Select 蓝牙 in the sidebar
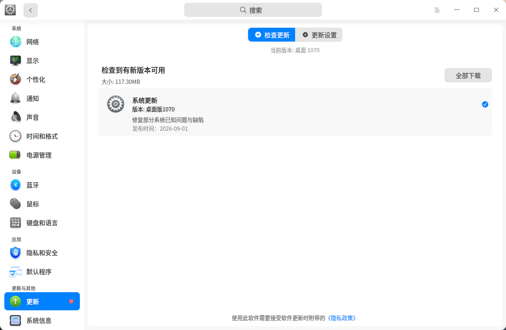Screen dimensions: 506x330 tap(42, 185)
